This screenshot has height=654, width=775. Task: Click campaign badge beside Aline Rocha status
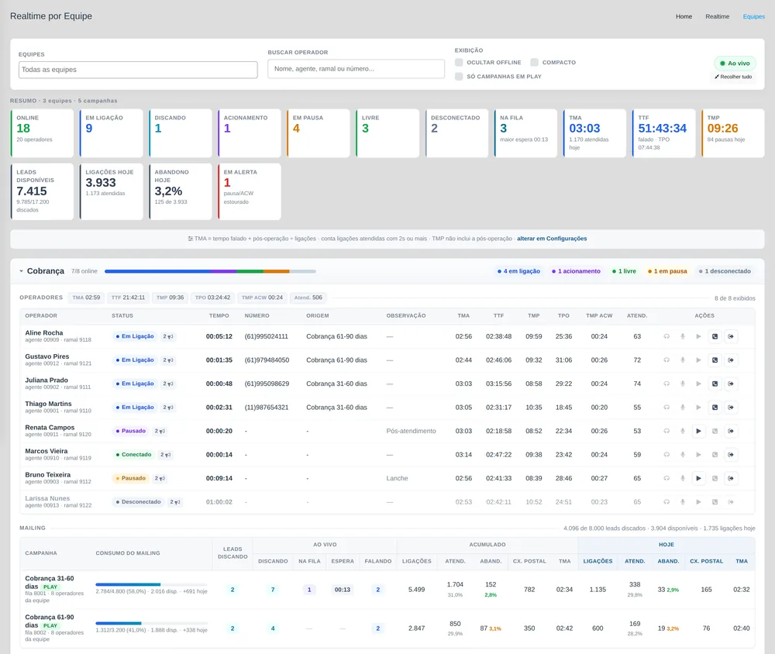[168, 336]
